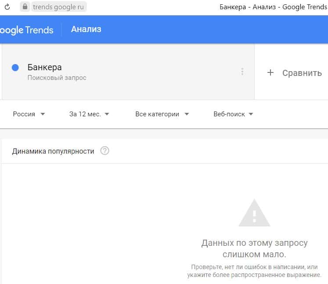
Task: Expand the Россия region dropdown
Action: pyautogui.click(x=29, y=114)
